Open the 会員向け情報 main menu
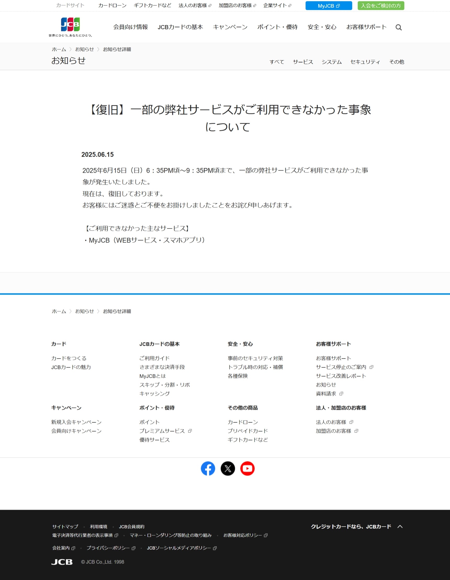Screen dimensions: 450x580 (131, 27)
